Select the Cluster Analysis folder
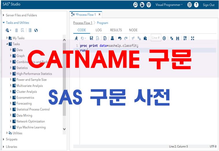 [x=25, y=92]
